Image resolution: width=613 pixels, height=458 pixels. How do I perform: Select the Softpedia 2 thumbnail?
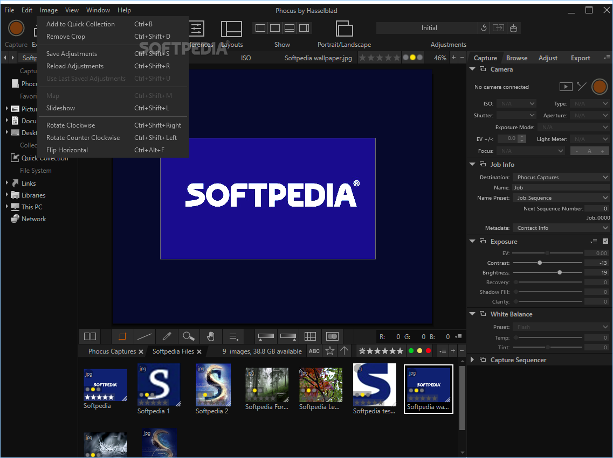(213, 385)
